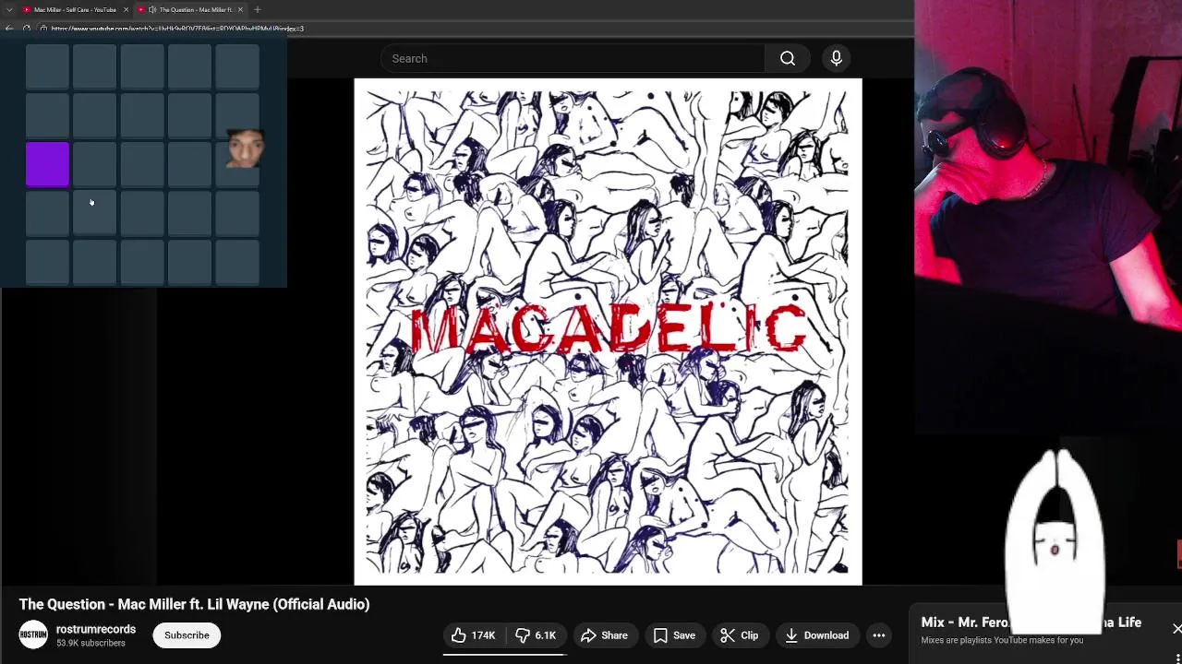Open rostrumrecords channel name link
Screen dimensions: 1182x664
pos(96,629)
